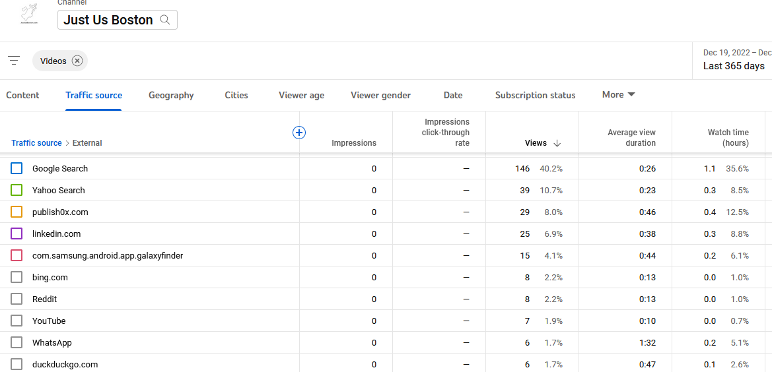Open the filter lines icon
Viewport: 772px width, 372px height.
click(x=14, y=61)
